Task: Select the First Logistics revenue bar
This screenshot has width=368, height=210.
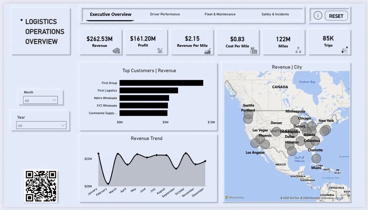Action: click(149, 90)
